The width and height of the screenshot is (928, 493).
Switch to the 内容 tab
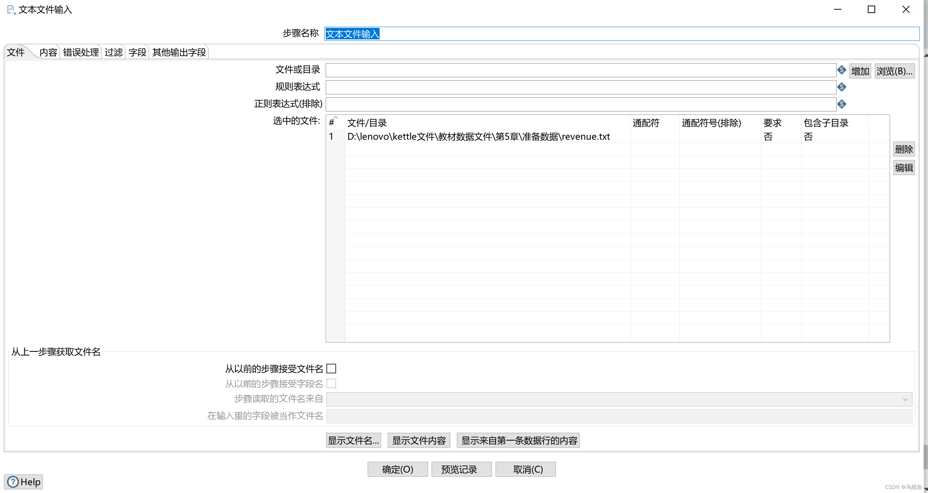(48, 52)
